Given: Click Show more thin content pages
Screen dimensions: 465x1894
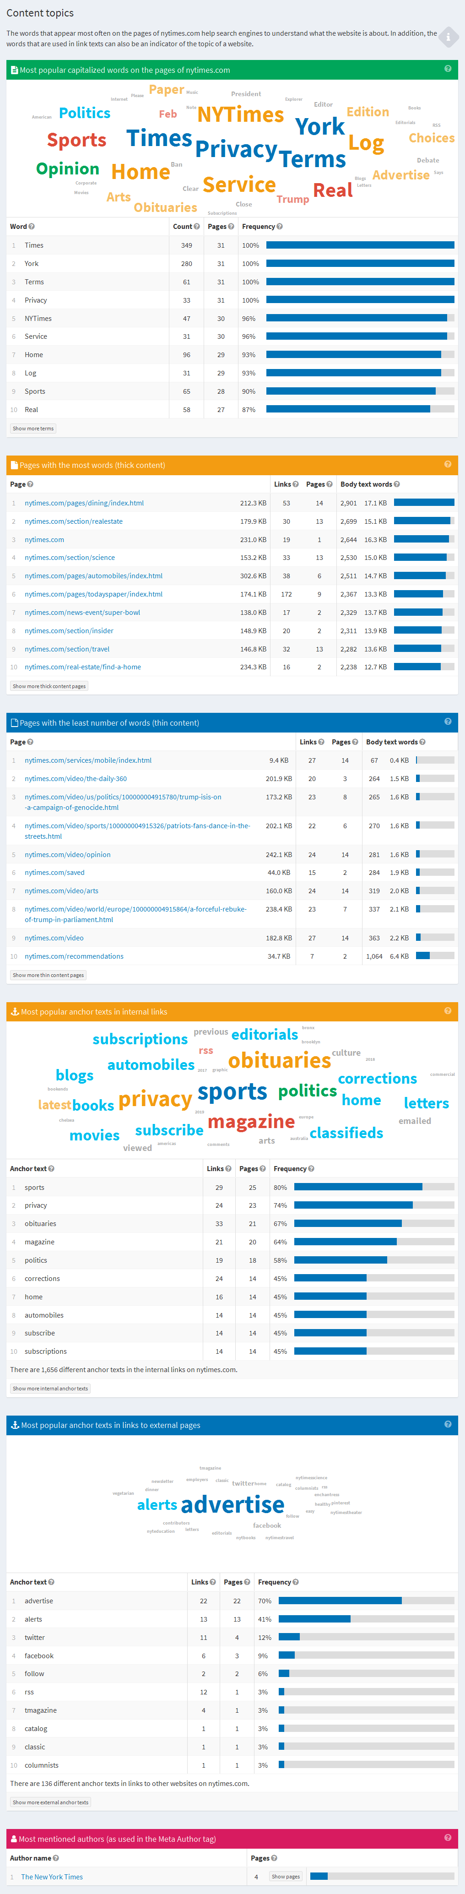Looking at the screenshot, I should click(49, 975).
